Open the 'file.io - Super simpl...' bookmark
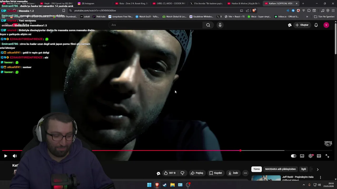 (259, 17)
